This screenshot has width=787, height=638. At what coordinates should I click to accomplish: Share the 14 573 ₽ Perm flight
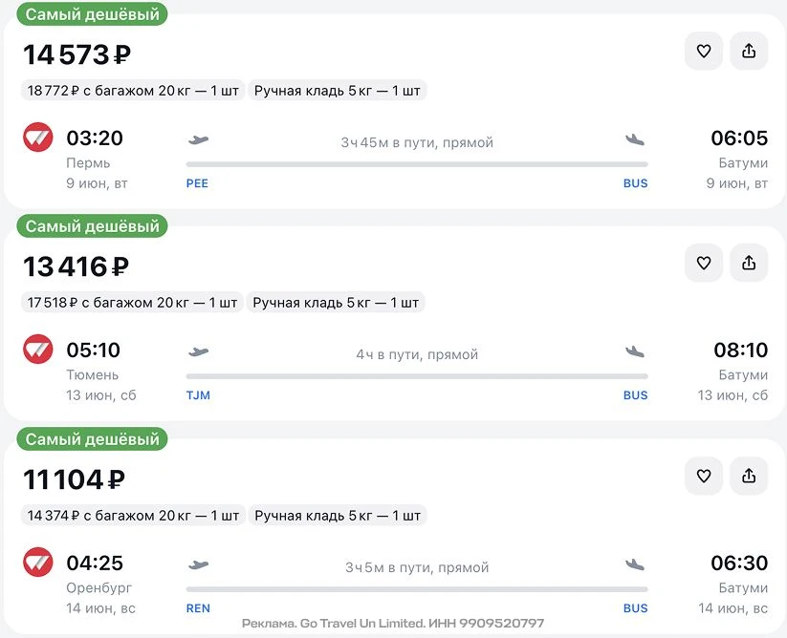coord(749,52)
